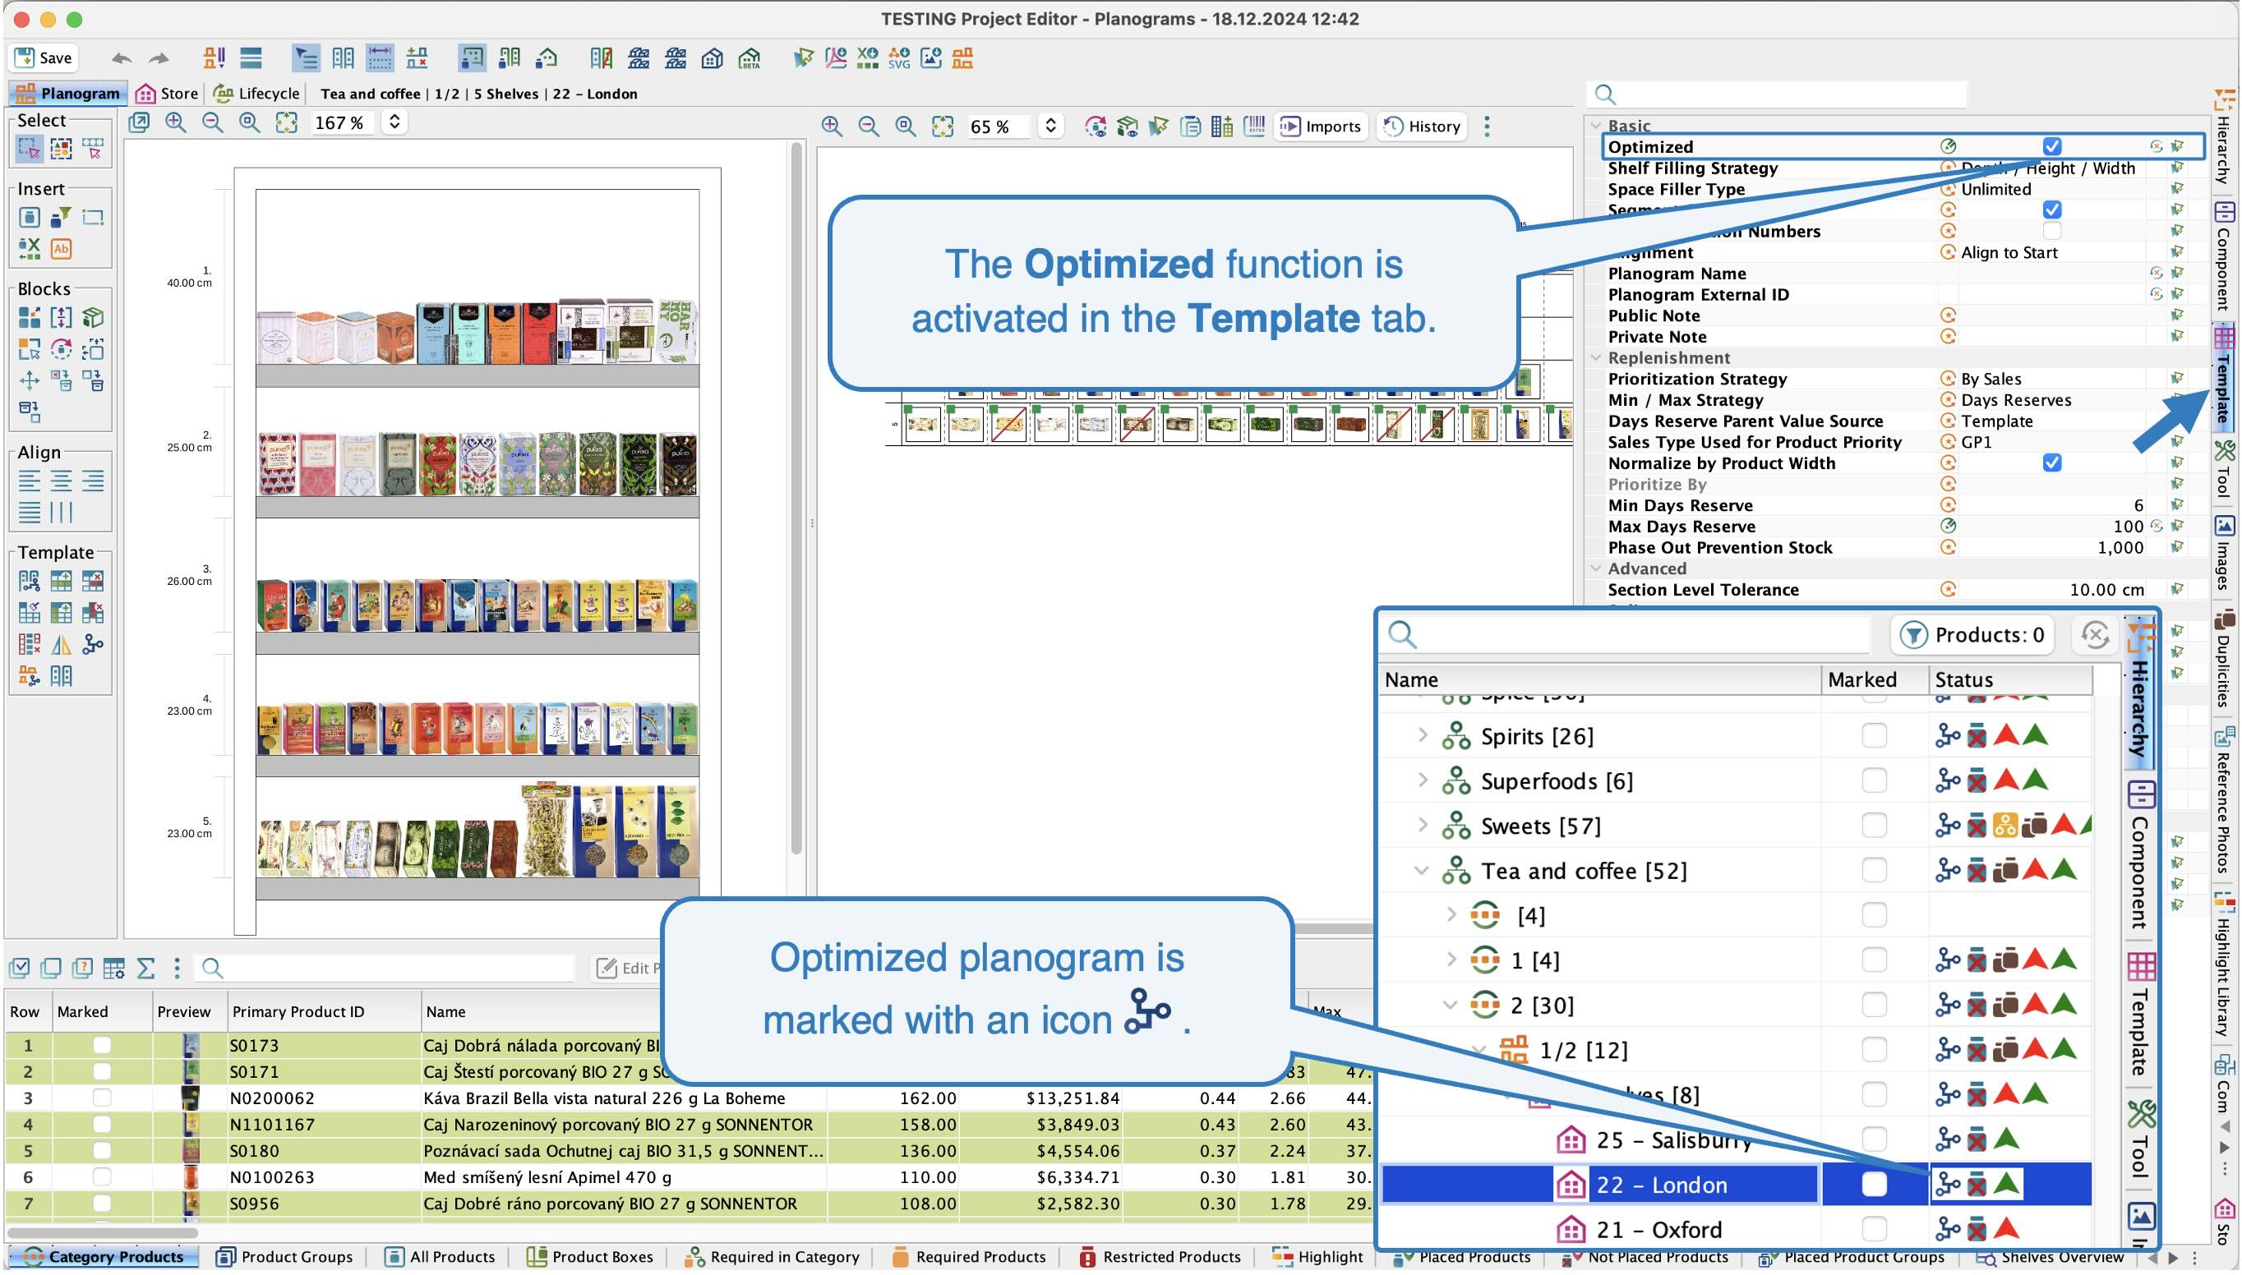Switch to the Lifecycle tab
The height and width of the screenshot is (1275, 2242).
coord(257,93)
